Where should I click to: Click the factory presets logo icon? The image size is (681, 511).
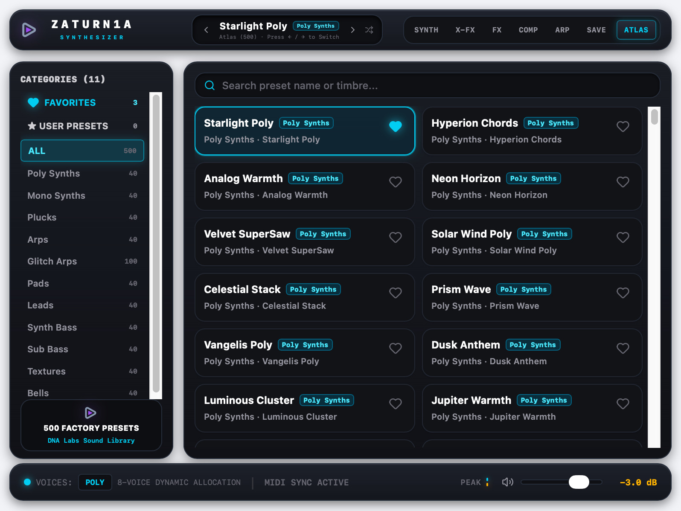point(91,412)
